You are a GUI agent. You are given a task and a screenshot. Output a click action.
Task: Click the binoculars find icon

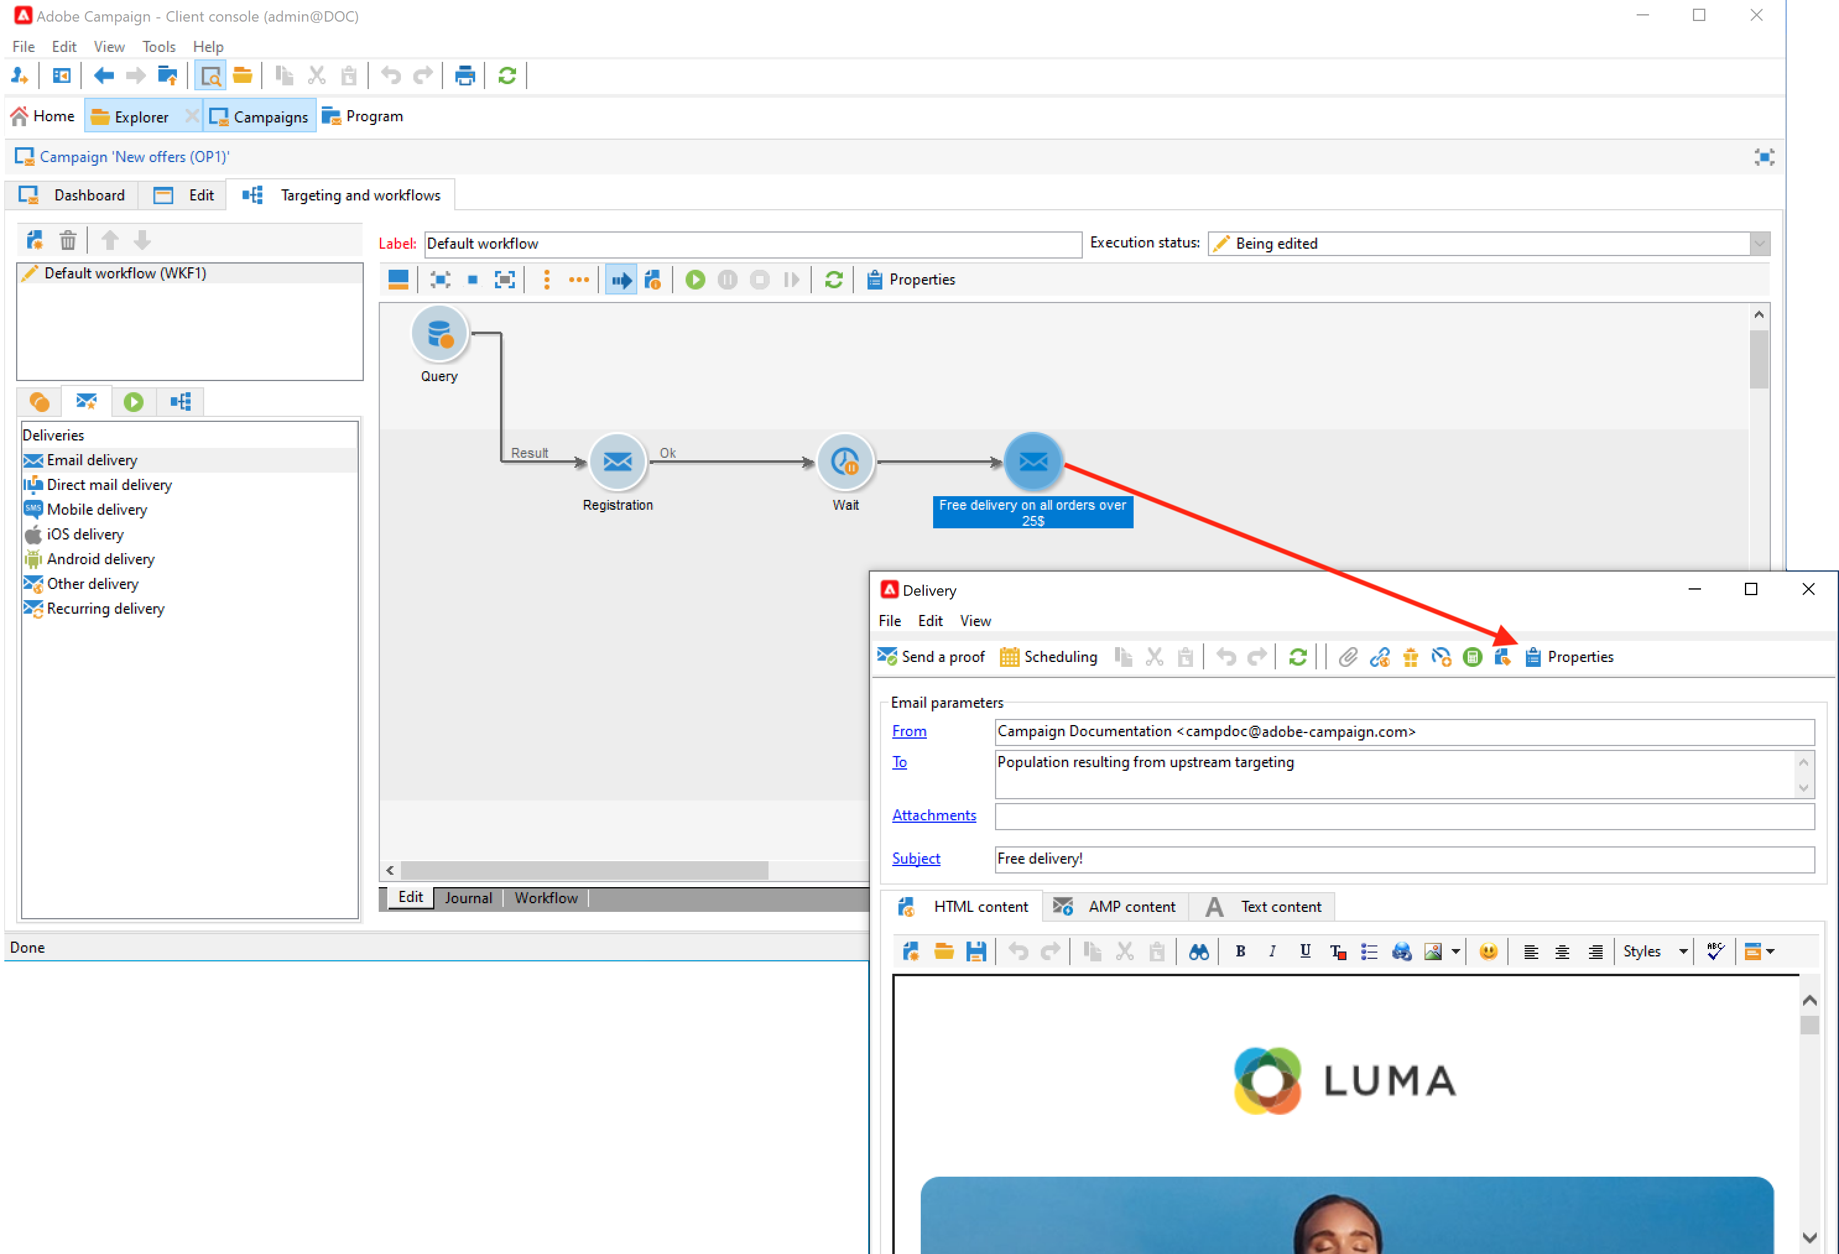(1199, 951)
